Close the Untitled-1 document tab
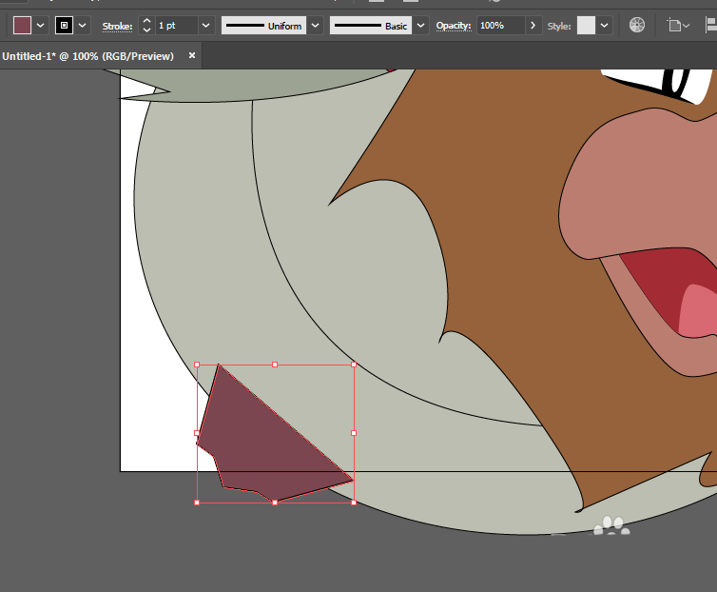The height and width of the screenshot is (592, 717). 192,55
